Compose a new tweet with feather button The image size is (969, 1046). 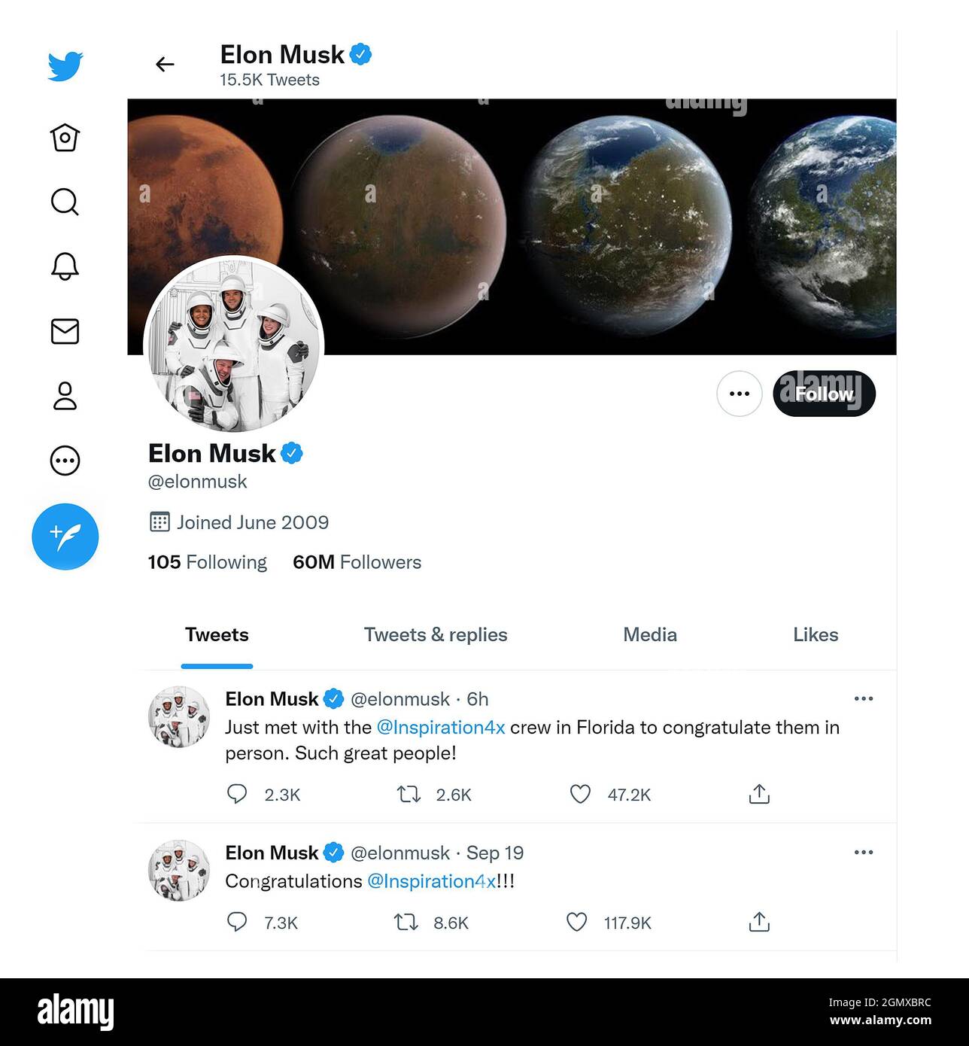point(65,537)
